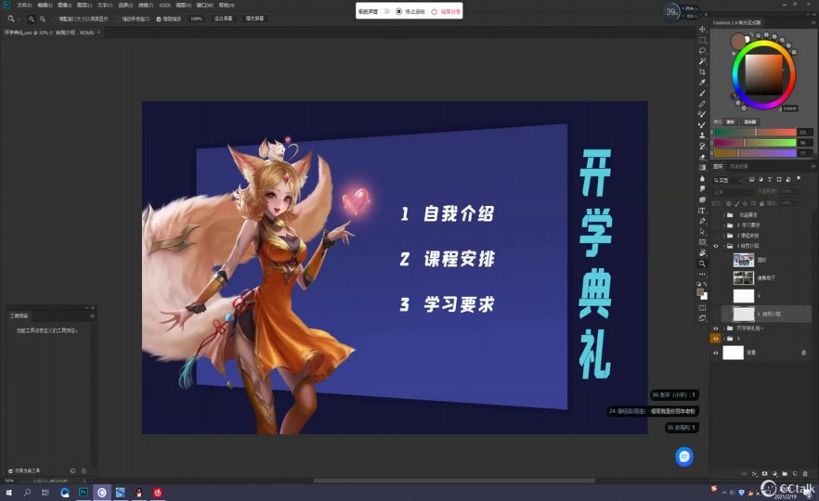Select the 团抗 layer thumbnail
Image resolution: width=819 pixels, height=501 pixels.
click(743, 260)
